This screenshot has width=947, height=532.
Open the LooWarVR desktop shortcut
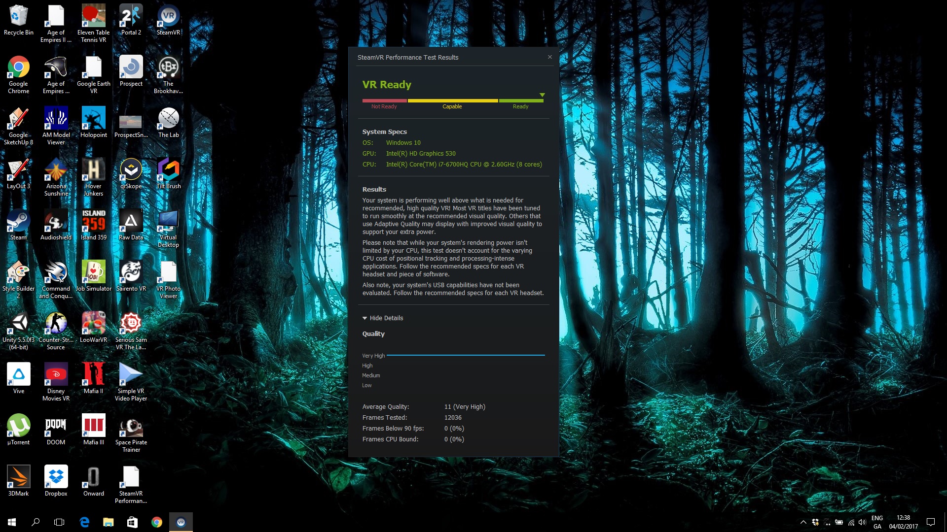coord(93,328)
